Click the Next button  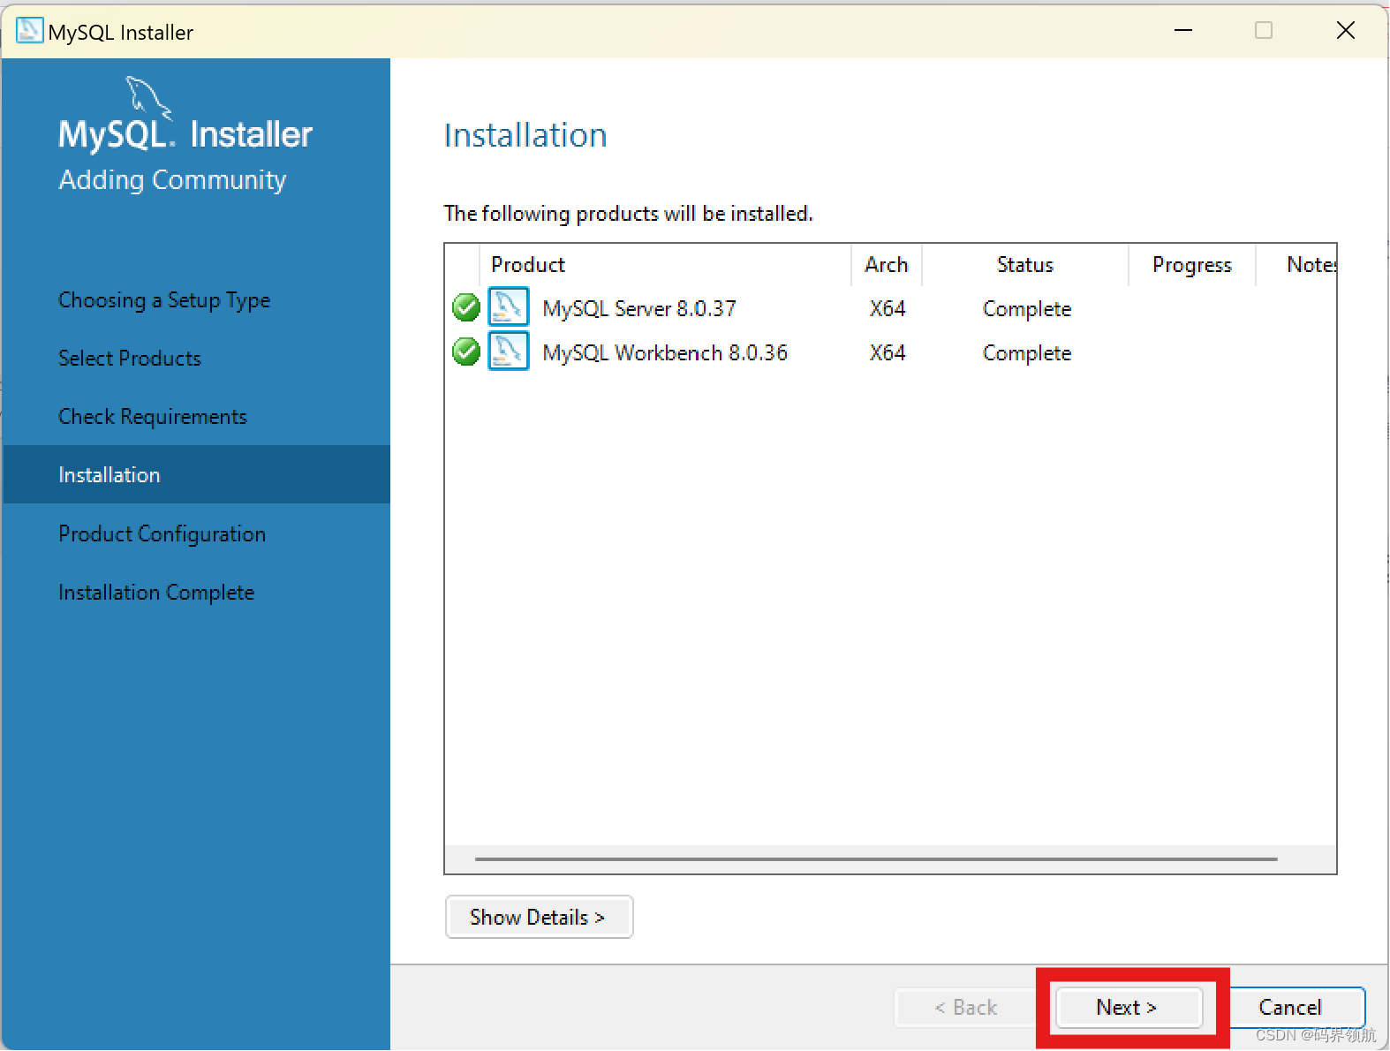(x=1128, y=1007)
